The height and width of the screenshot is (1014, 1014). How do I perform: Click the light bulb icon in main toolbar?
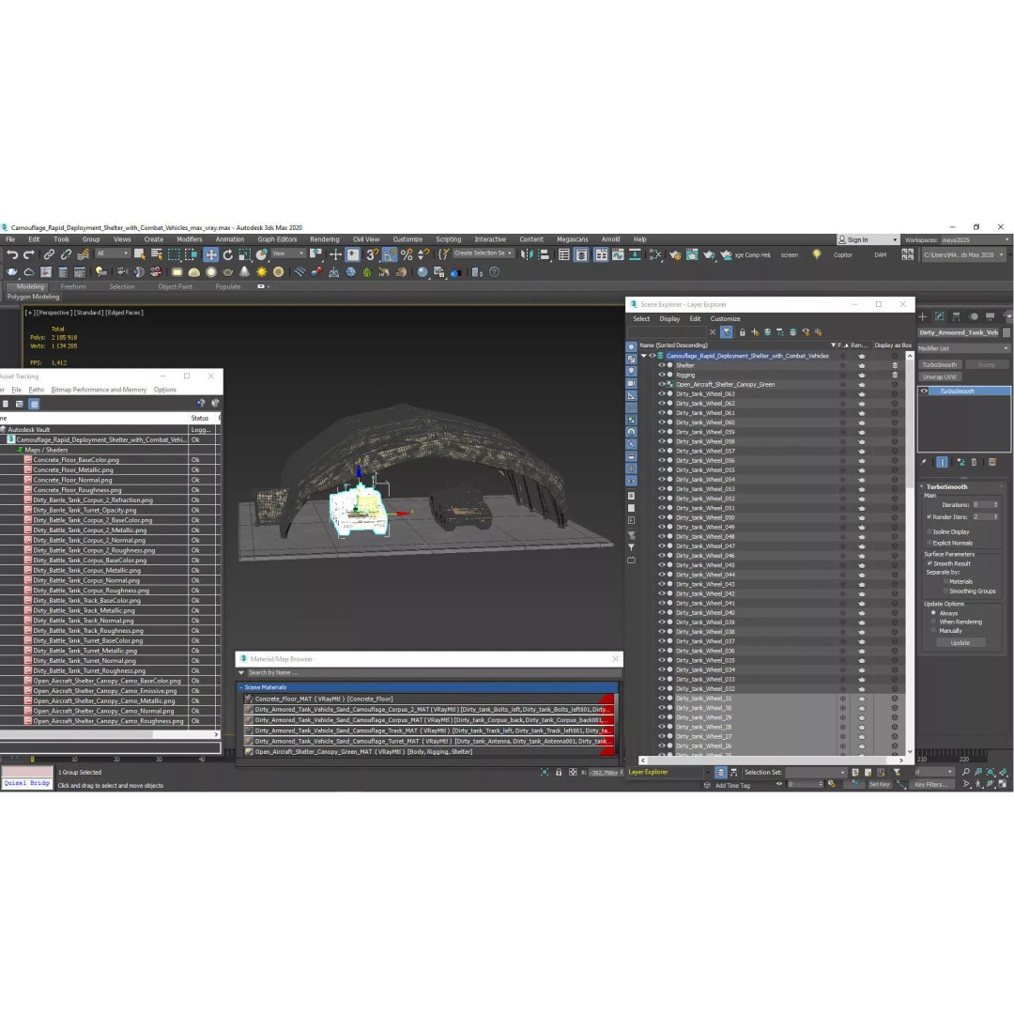pos(817,254)
